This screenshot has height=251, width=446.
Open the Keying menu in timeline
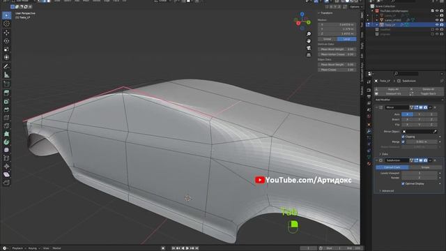pos(34,248)
